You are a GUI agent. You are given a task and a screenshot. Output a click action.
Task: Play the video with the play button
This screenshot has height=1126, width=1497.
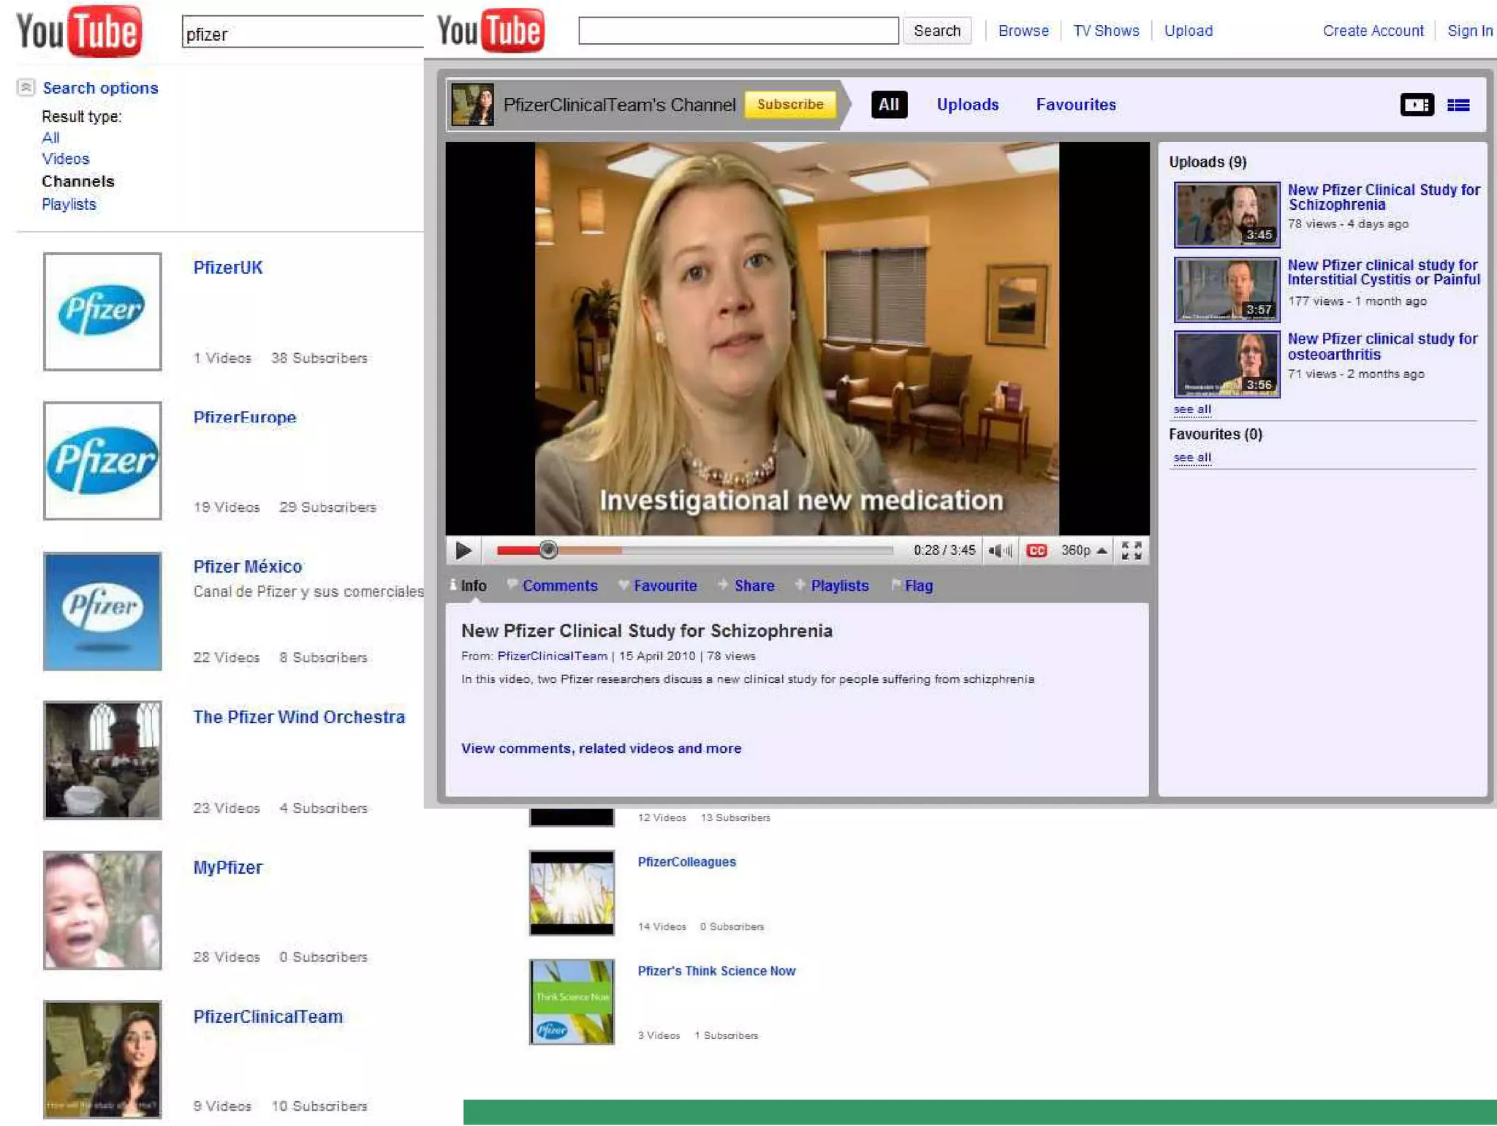coord(463,551)
